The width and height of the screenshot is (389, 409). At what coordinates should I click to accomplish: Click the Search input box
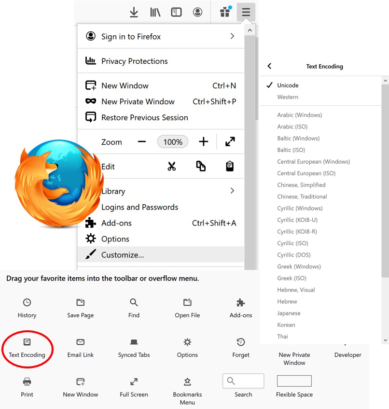[243, 381]
